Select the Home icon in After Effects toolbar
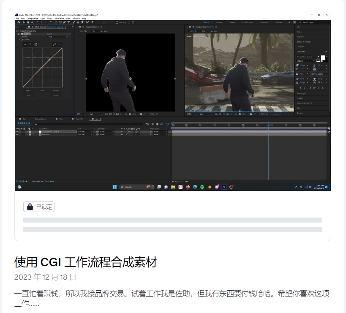 click(19, 22)
